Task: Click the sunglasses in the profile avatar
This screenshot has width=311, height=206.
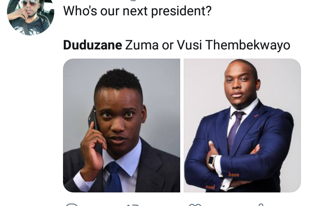Action: (30, 3)
